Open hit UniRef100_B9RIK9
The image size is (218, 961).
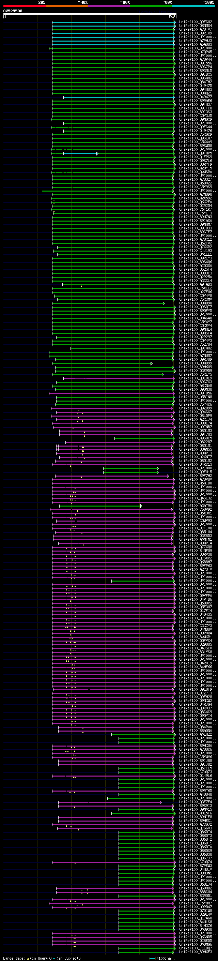(x=196, y=33)
